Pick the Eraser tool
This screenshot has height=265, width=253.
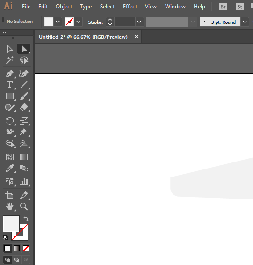[x=24, y=107]
